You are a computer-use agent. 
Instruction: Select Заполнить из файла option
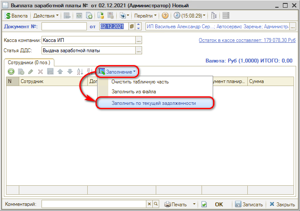tap(134, 91)
